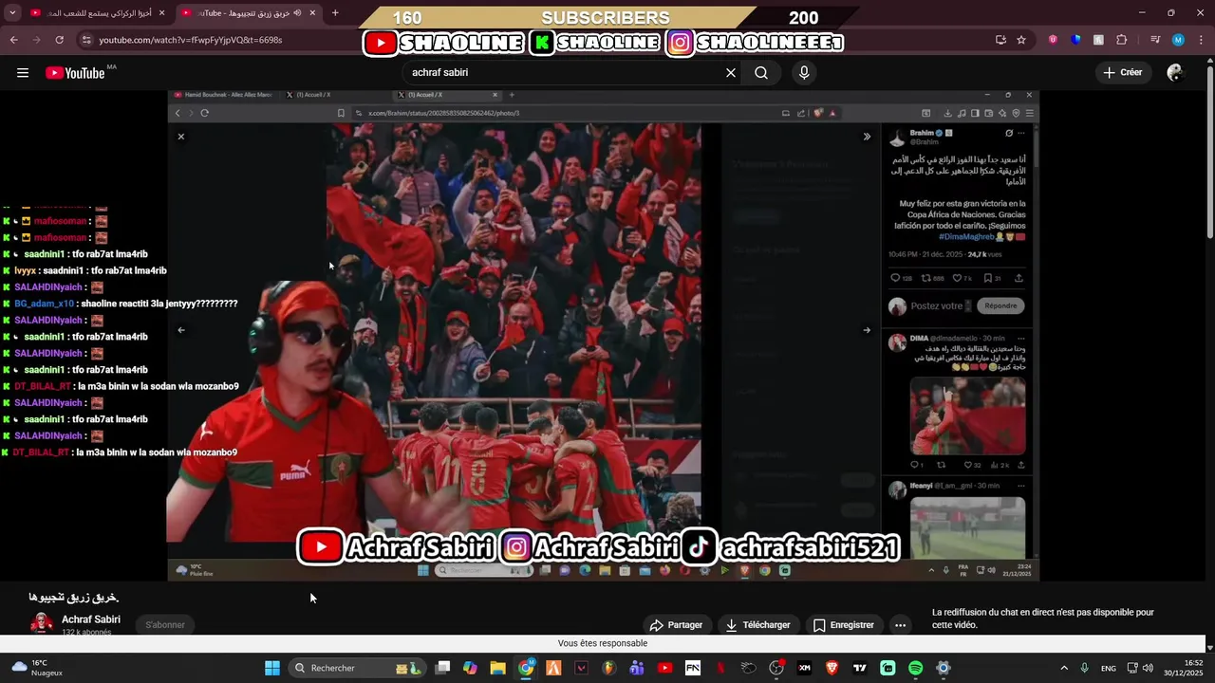Mute the tab via its speaker icon
1215x683 pixels.
click(297, 13)
